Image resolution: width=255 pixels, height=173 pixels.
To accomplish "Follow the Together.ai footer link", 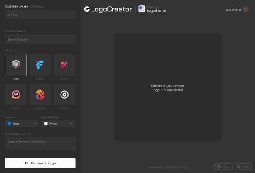I will tap(173, 167).
